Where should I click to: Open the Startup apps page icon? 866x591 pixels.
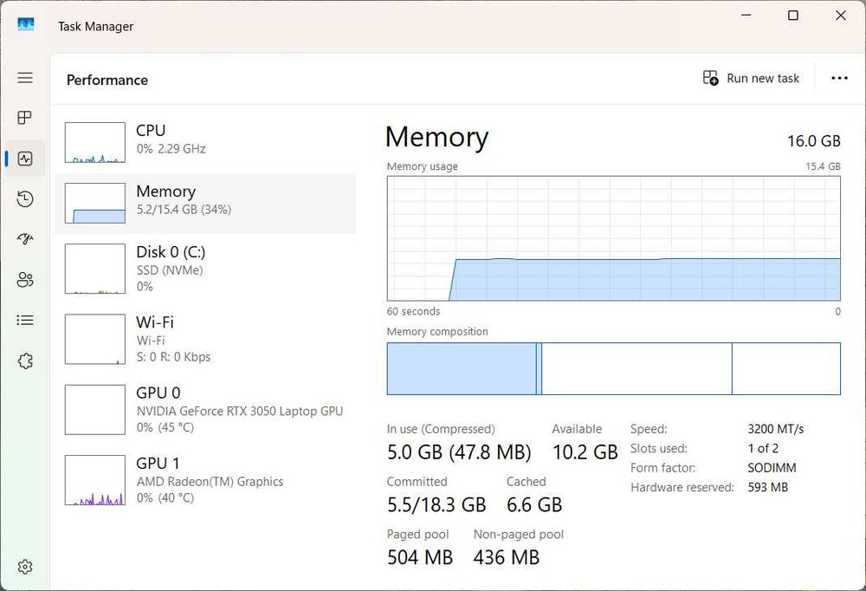(25, 239)
